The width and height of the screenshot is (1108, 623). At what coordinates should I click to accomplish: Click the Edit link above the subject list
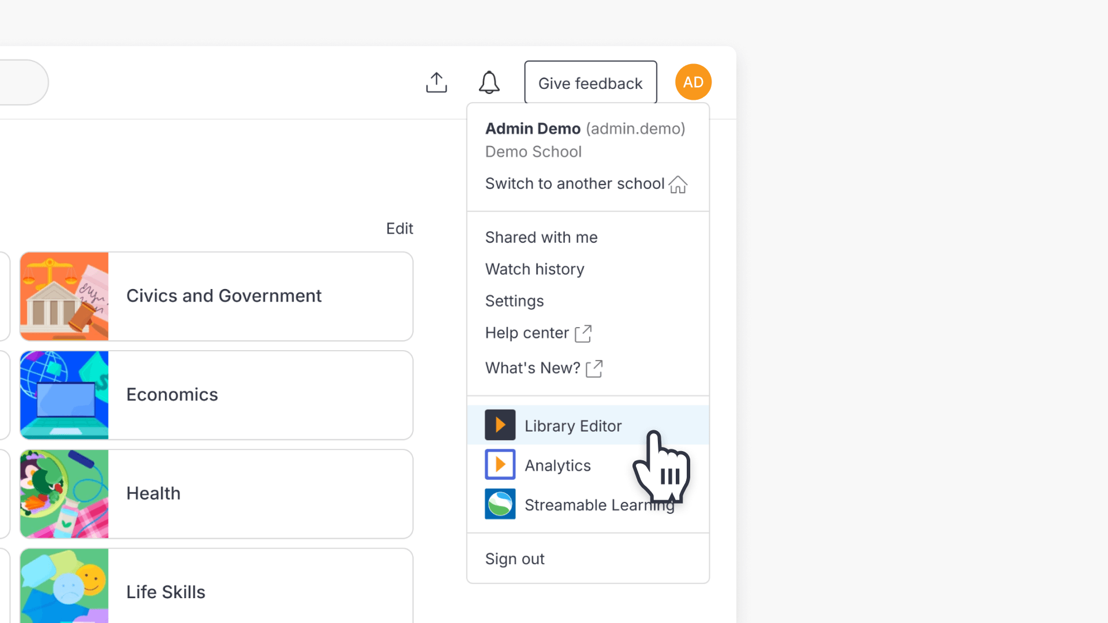pyautogui.click(x=399, y=228)
